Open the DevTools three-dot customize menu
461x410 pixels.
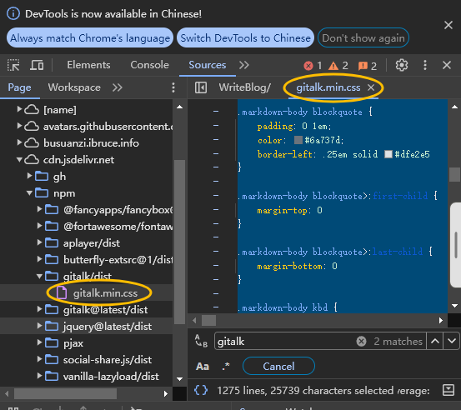pyautogui.click(x=425, y=65)
